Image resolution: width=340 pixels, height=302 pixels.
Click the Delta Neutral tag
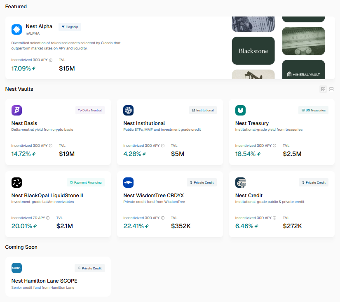pos(90,110)
